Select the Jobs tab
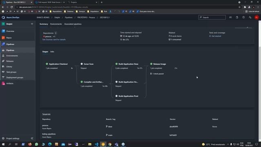The image size is (261, 147). [52, 52]
